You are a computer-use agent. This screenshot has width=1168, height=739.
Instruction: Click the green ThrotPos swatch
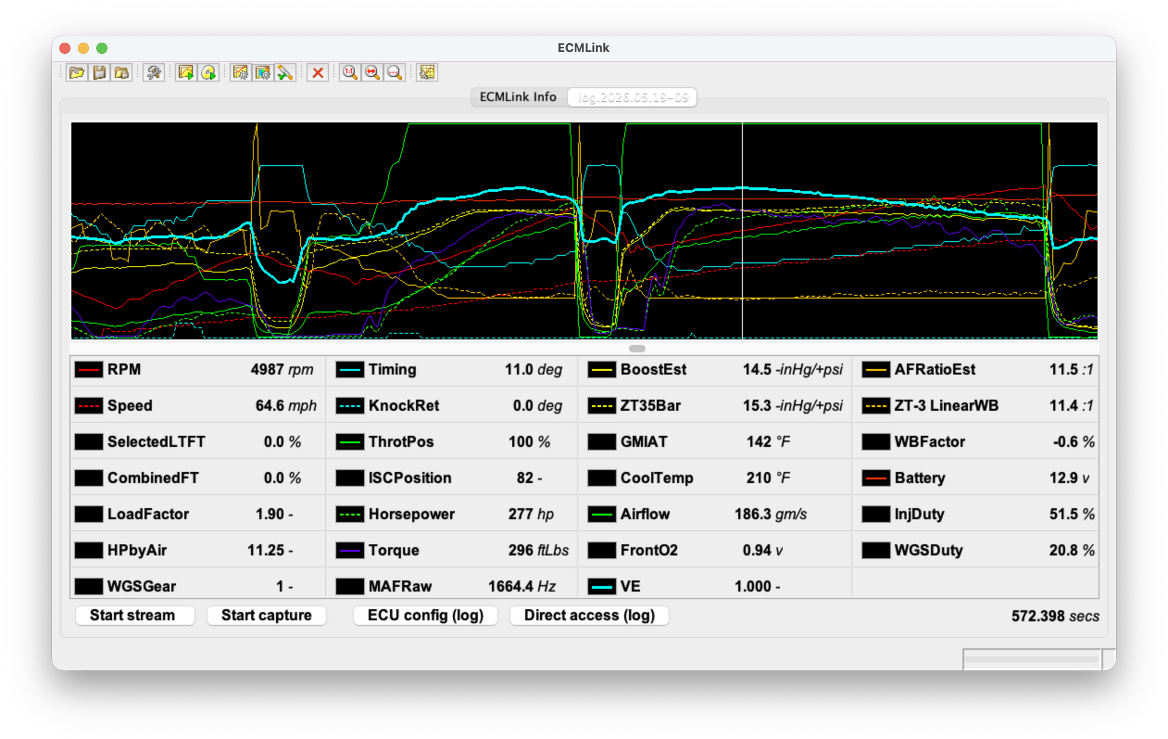pos(350,442)
